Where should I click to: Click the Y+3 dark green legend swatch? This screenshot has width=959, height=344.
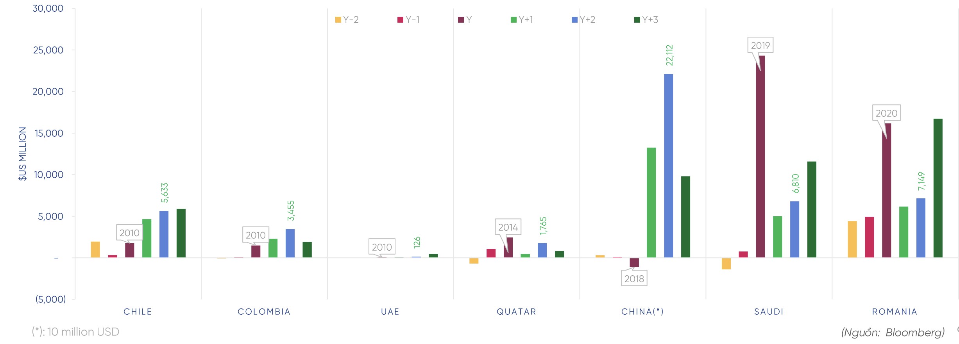(637, 20)
